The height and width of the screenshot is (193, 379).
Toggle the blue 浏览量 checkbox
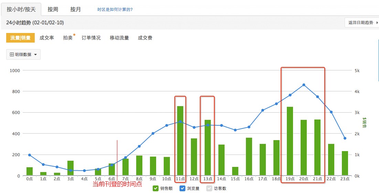tap(182, 188)
